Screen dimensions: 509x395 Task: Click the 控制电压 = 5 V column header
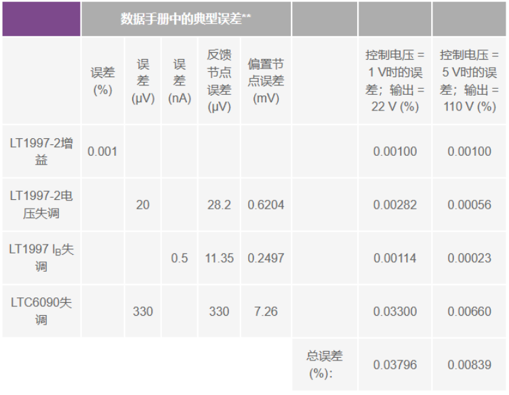(469, 81)
